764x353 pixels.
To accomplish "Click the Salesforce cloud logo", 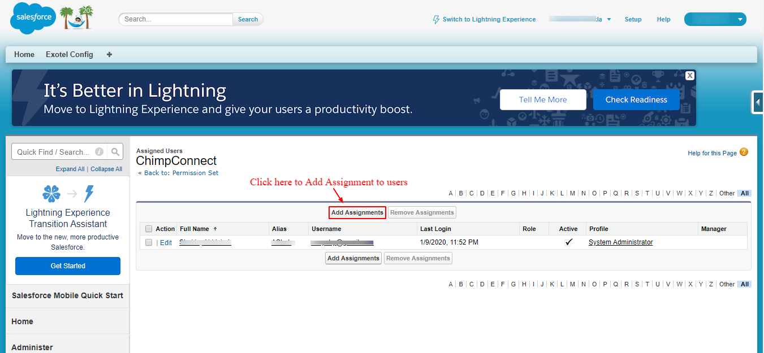I will pyautogui.click(x=33, y=19).
